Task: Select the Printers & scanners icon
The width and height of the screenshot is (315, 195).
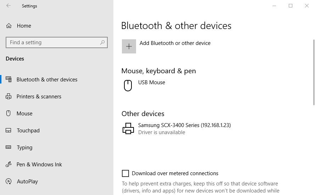Action: [9, 97]
